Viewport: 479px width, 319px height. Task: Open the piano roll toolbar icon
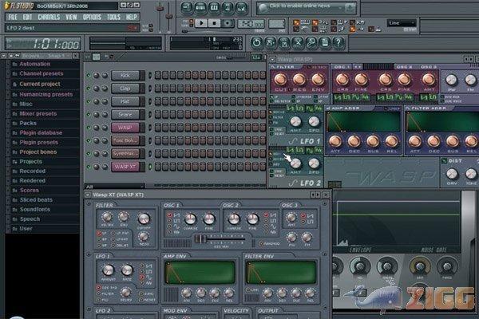pyautogui.click(x=214, y=8)
